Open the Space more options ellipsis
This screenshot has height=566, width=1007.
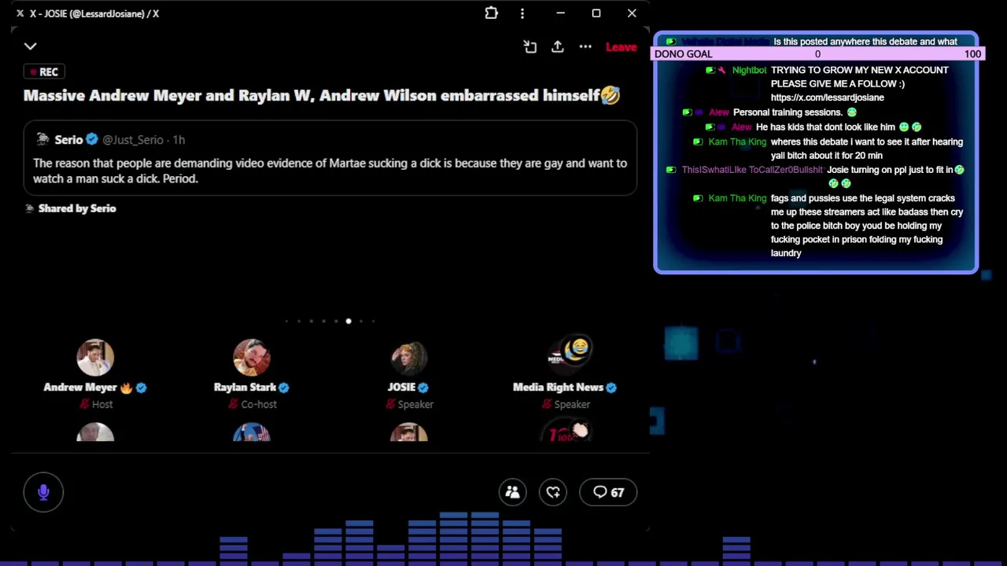585,47
